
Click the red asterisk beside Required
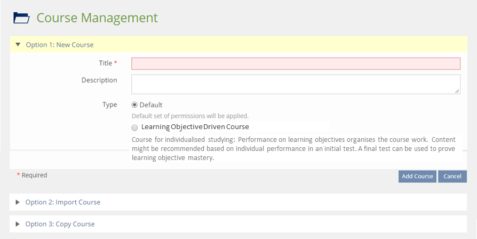coord(19,175)
